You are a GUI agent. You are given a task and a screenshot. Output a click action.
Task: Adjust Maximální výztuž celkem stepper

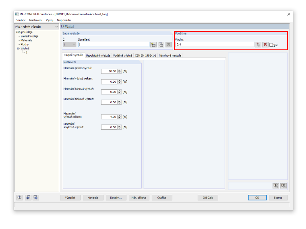[x=119, y=117]
